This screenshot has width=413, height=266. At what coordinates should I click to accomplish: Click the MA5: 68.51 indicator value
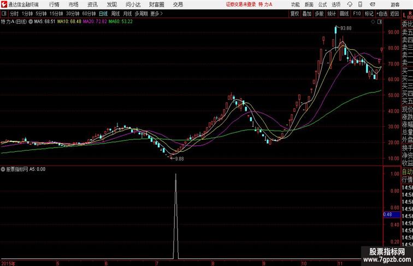[x=45, y=22]
